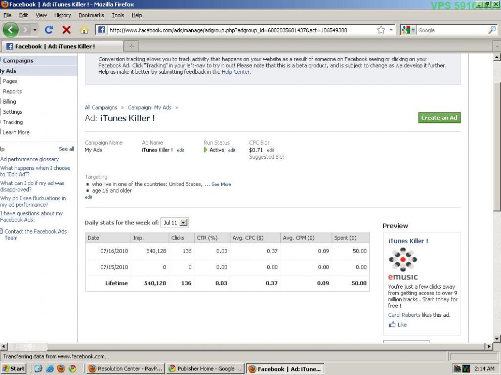The width and height of the screenshot is (501, 375).
Task: Click the horizontal scrollbar right arrow
Action: [x=489, y=346]
